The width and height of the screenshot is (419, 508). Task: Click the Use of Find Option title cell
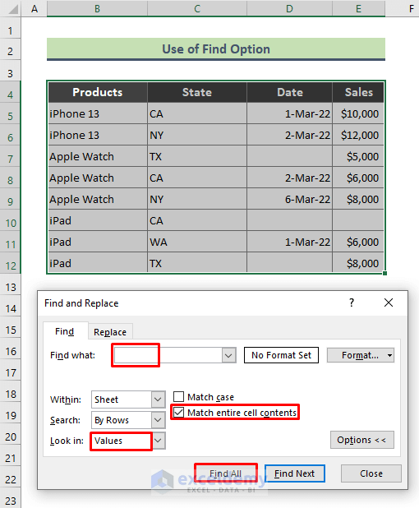pos(216,49)
